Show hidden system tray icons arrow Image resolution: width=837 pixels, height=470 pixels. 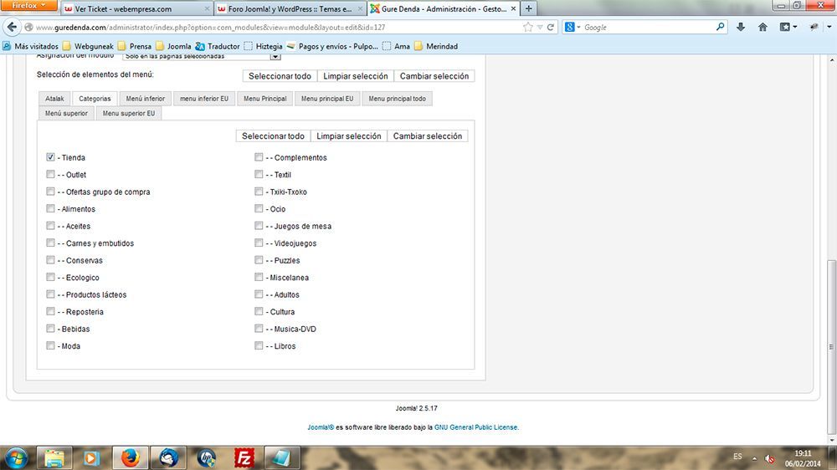click(754, 459)
